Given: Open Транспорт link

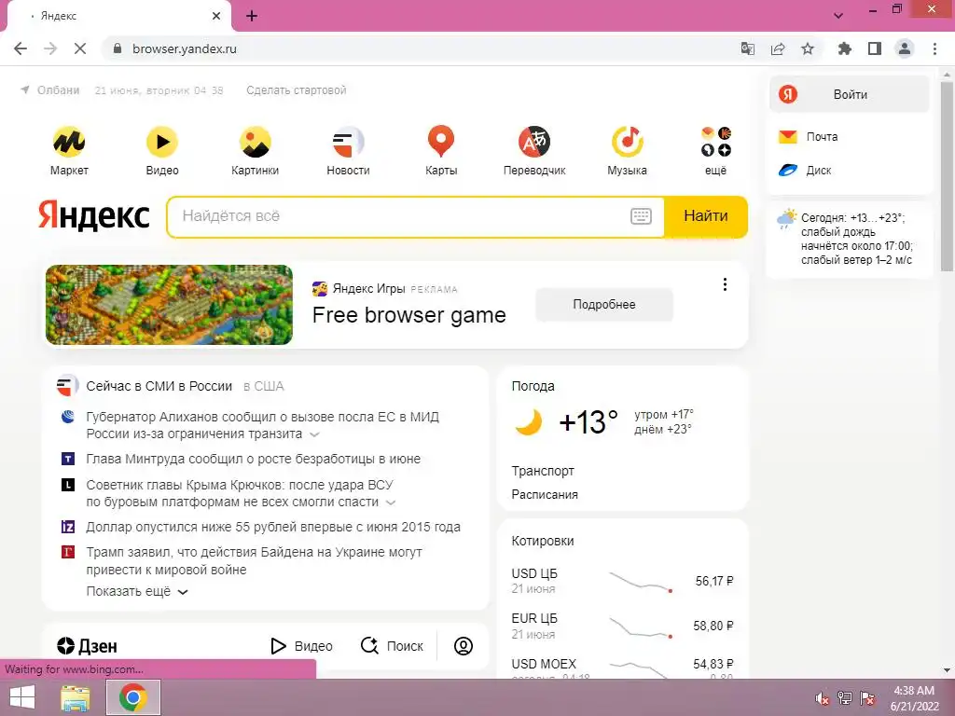Looking at the screenshot, I should [543, 471].
